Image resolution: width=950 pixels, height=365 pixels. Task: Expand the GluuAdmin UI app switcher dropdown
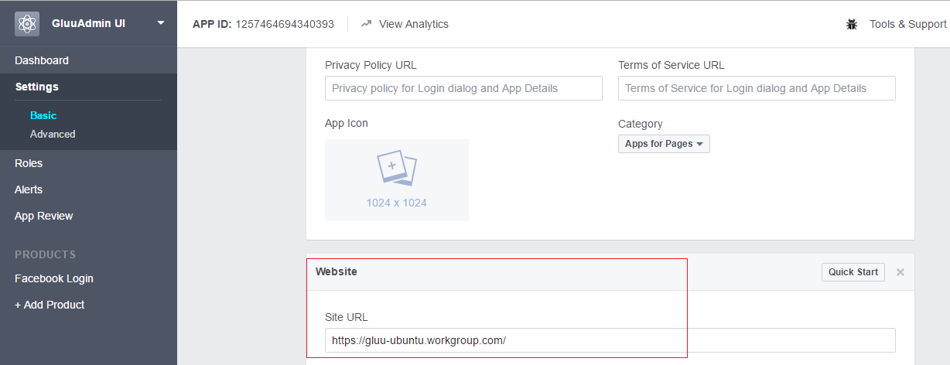[160, 23]
